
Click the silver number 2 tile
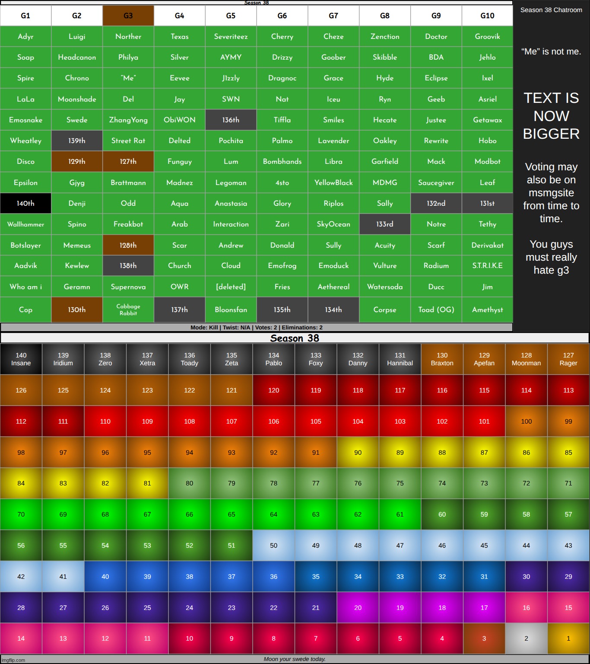526,638
